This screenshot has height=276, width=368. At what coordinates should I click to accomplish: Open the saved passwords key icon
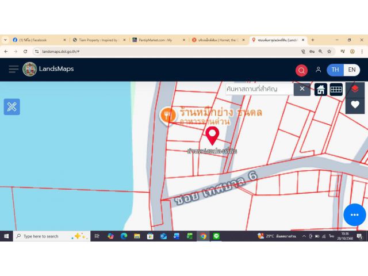[312, 51]
